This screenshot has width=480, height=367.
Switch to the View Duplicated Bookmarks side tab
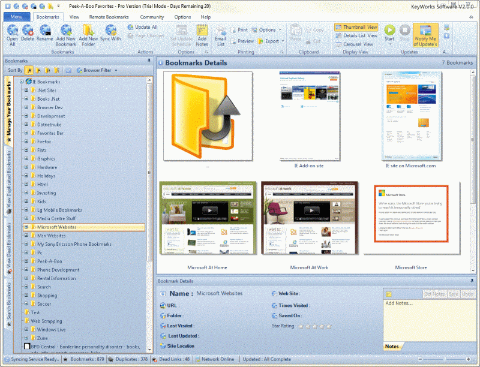pos(9,182)
